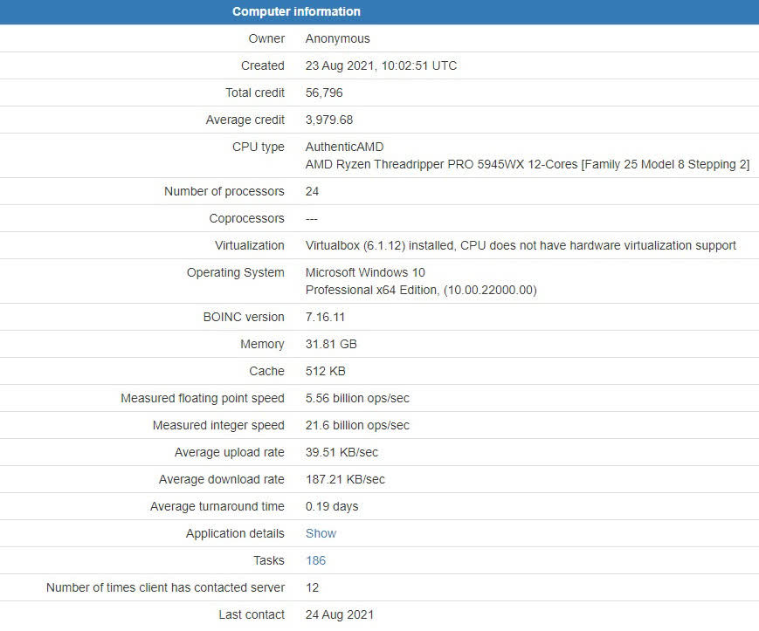Open the Show application details link
This screenshot has width=759, height=631.
pyautogui.click(x=321, y=533)
